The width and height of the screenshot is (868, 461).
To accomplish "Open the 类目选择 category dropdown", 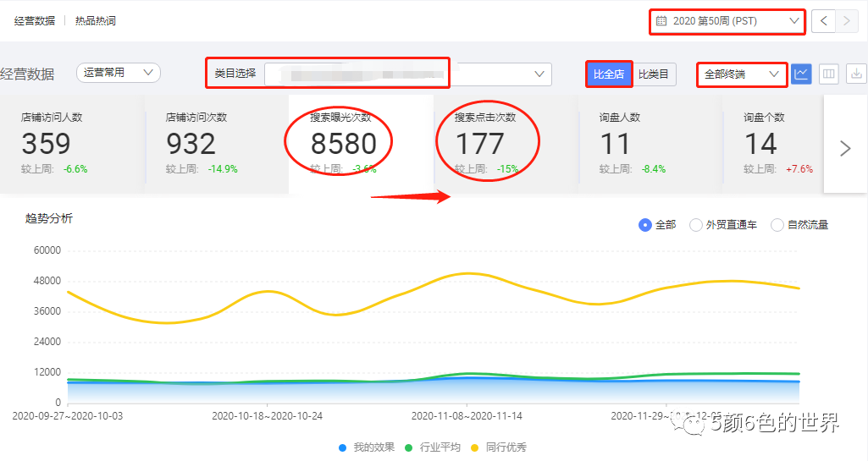I will [x=408, y=74].
